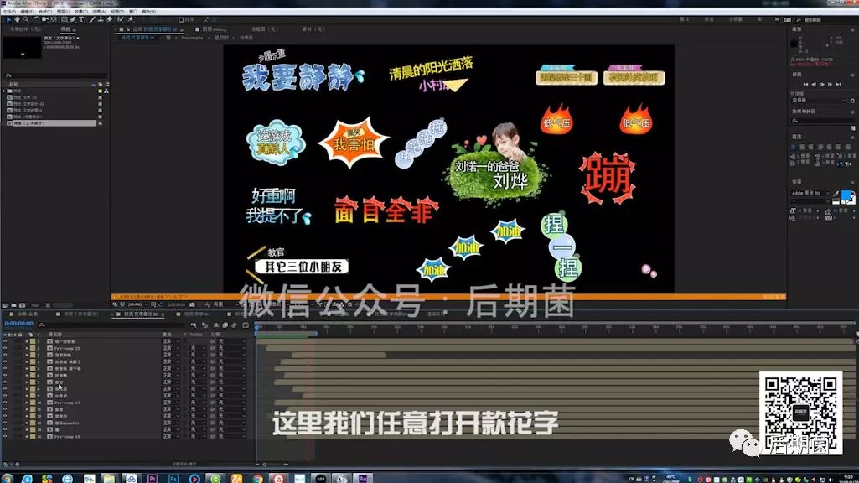This screenshot has height=483, width=859.
Task: Open TrkMat dropdown for layer 2
Action: click(x=198, y=348)
